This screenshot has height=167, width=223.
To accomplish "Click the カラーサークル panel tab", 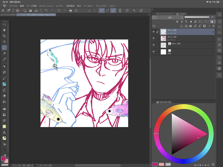I will (164, 102).
